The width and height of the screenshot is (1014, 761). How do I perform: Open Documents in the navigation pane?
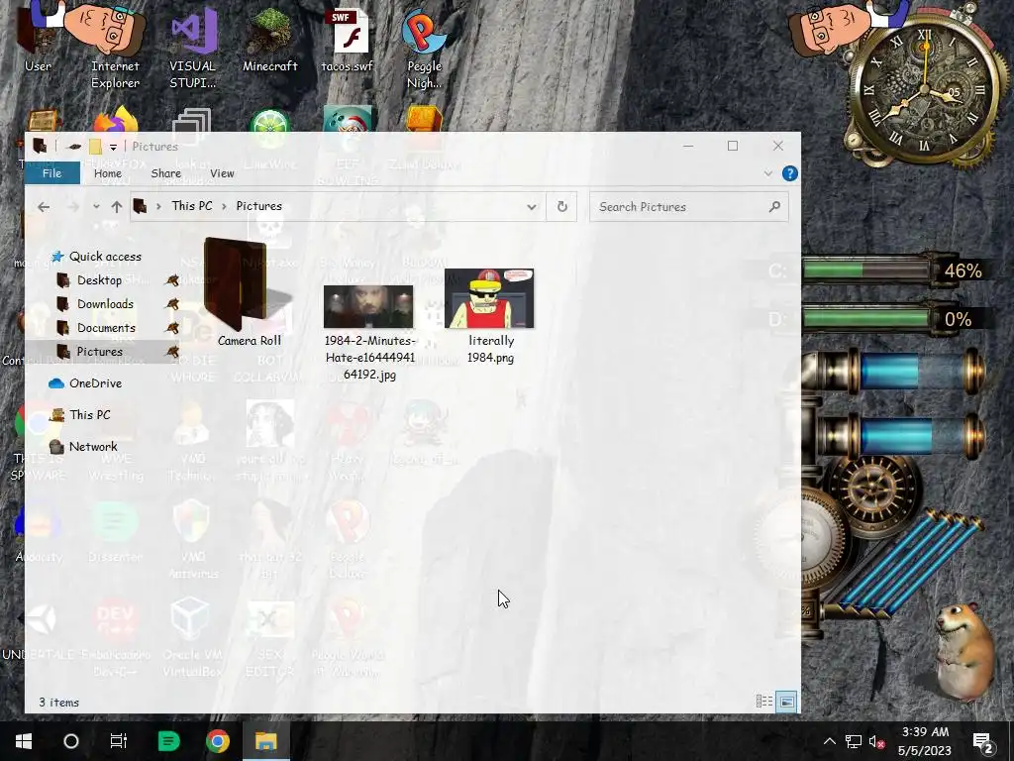106,328
